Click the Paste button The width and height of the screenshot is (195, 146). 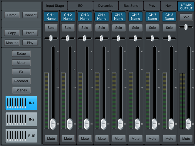click(x=30, y=33)
